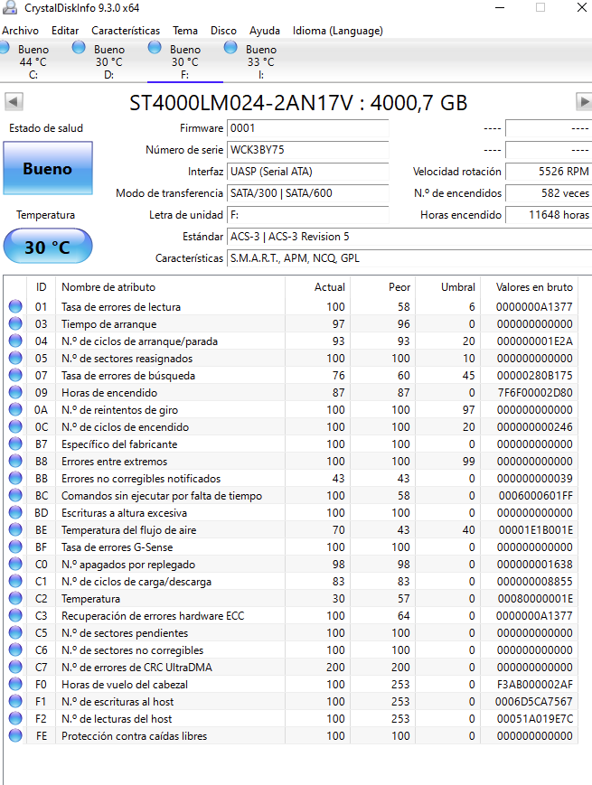Viewport: 592px width, 785px height.
Task: Click status icon for Temperatura del flujo de aire
Action: point(15,529)
